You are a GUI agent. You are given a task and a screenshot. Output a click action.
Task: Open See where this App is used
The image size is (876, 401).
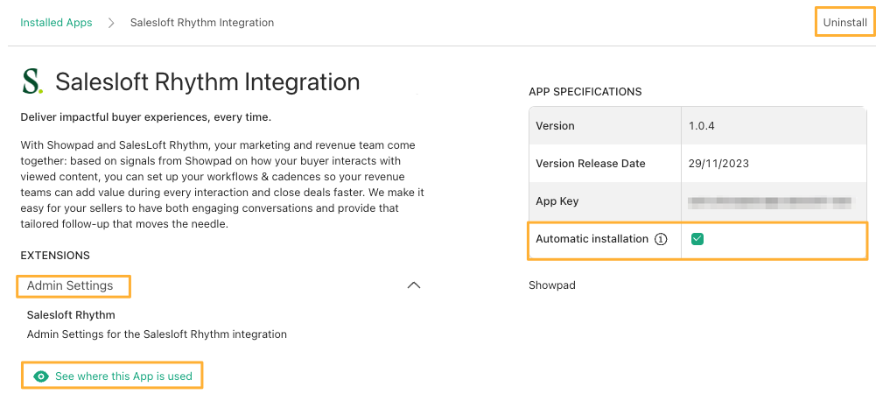[x=123, y=376]
